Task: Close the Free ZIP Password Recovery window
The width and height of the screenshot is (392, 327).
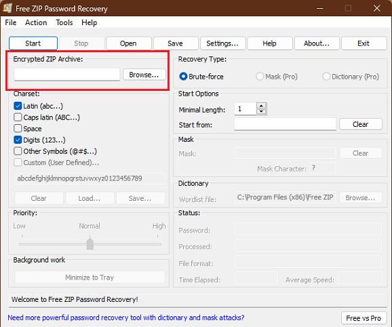Action: point(377,8)
